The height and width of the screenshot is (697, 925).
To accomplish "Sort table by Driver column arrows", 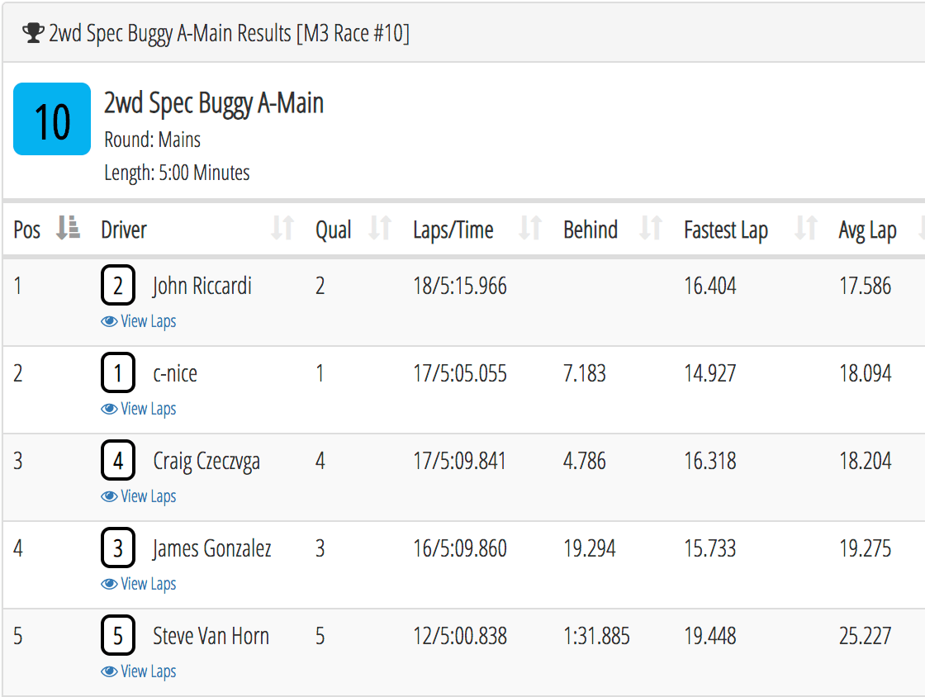I will pos(283,229).
